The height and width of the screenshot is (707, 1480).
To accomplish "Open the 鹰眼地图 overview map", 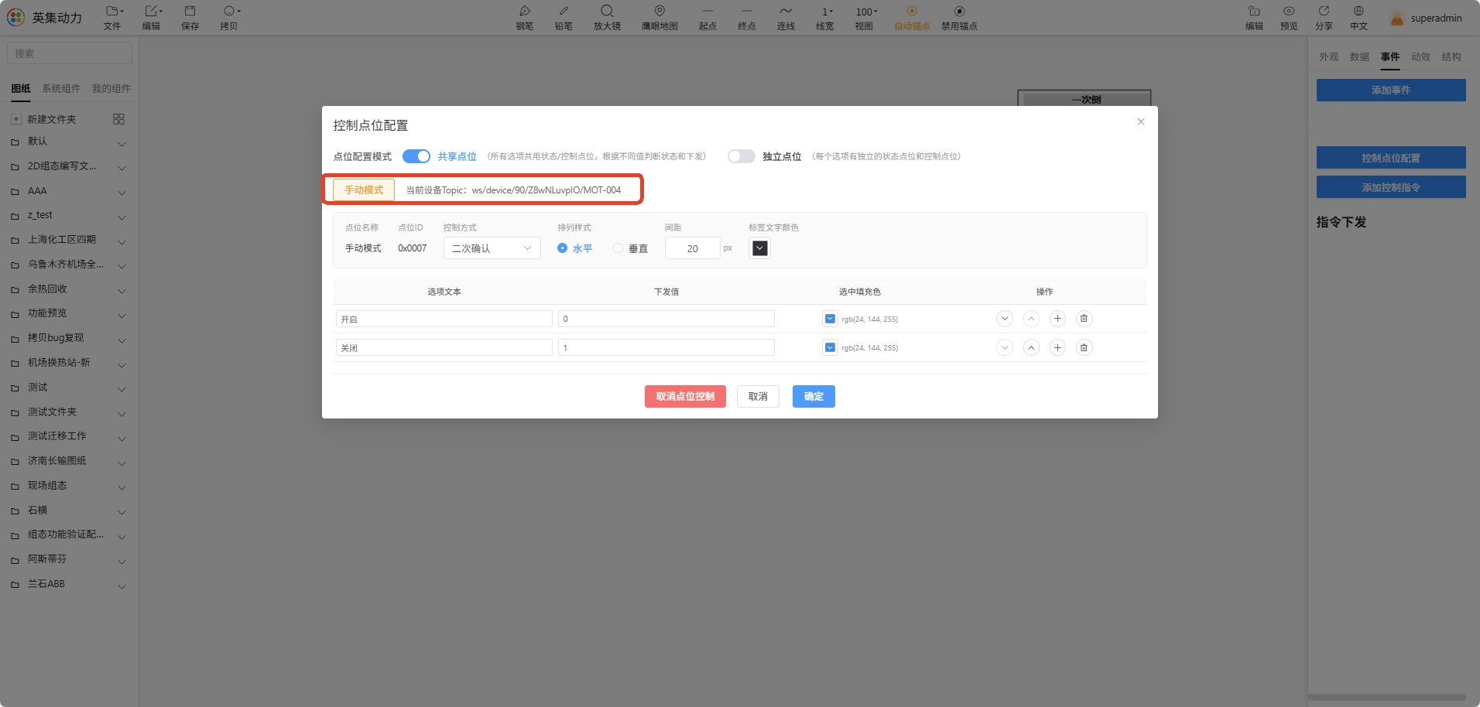I will pyautogui.click(x=659, y=18).
